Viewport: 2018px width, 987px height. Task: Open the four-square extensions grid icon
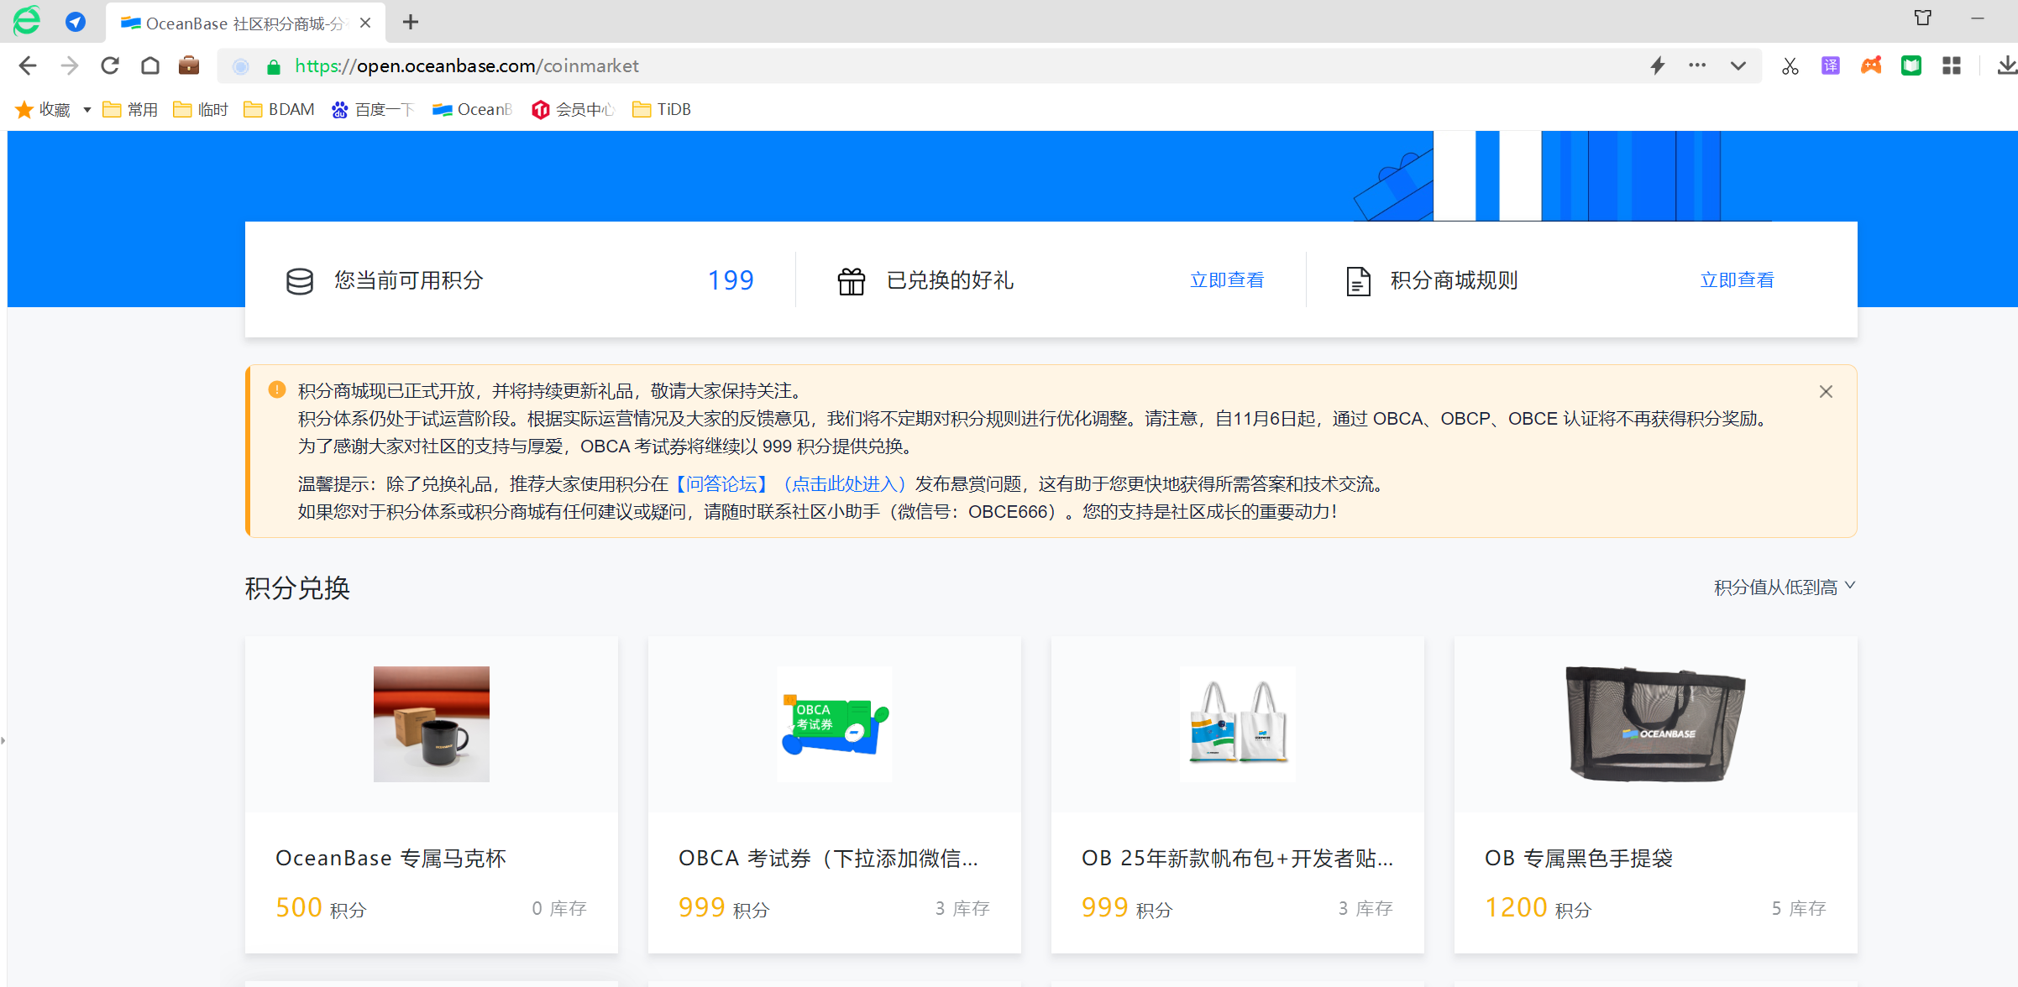click(x=1952, y=66)
